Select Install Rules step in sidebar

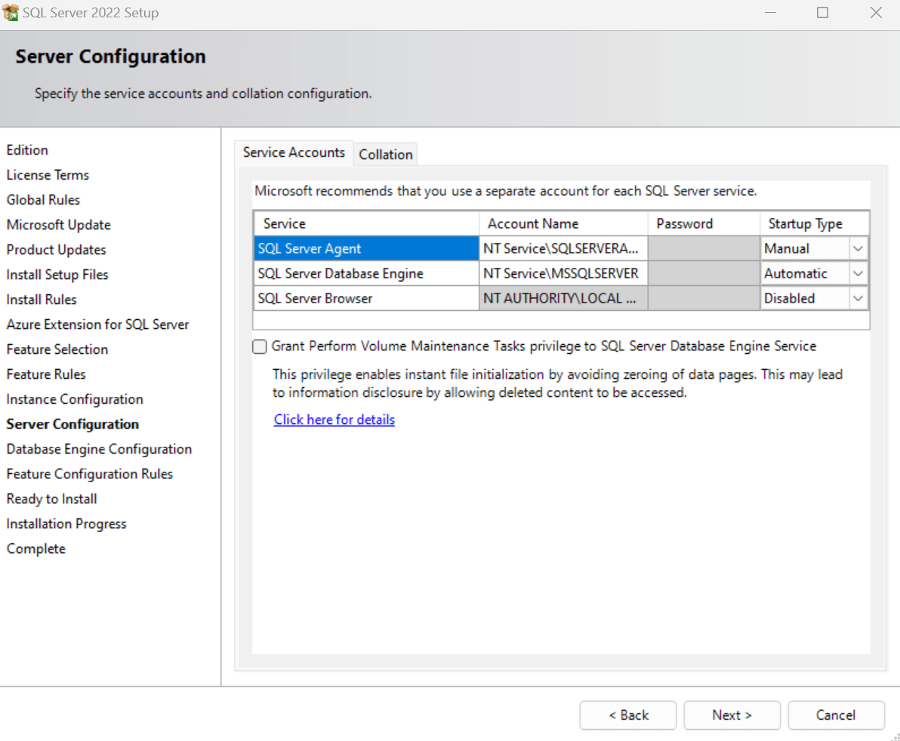[42, 300]
